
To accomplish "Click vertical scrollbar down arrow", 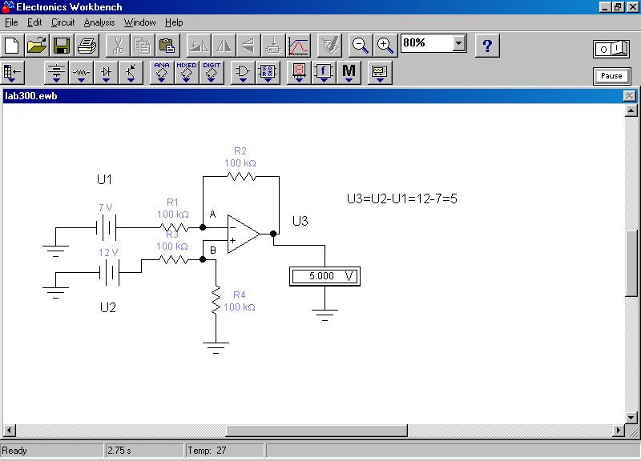I will [631, 417].
